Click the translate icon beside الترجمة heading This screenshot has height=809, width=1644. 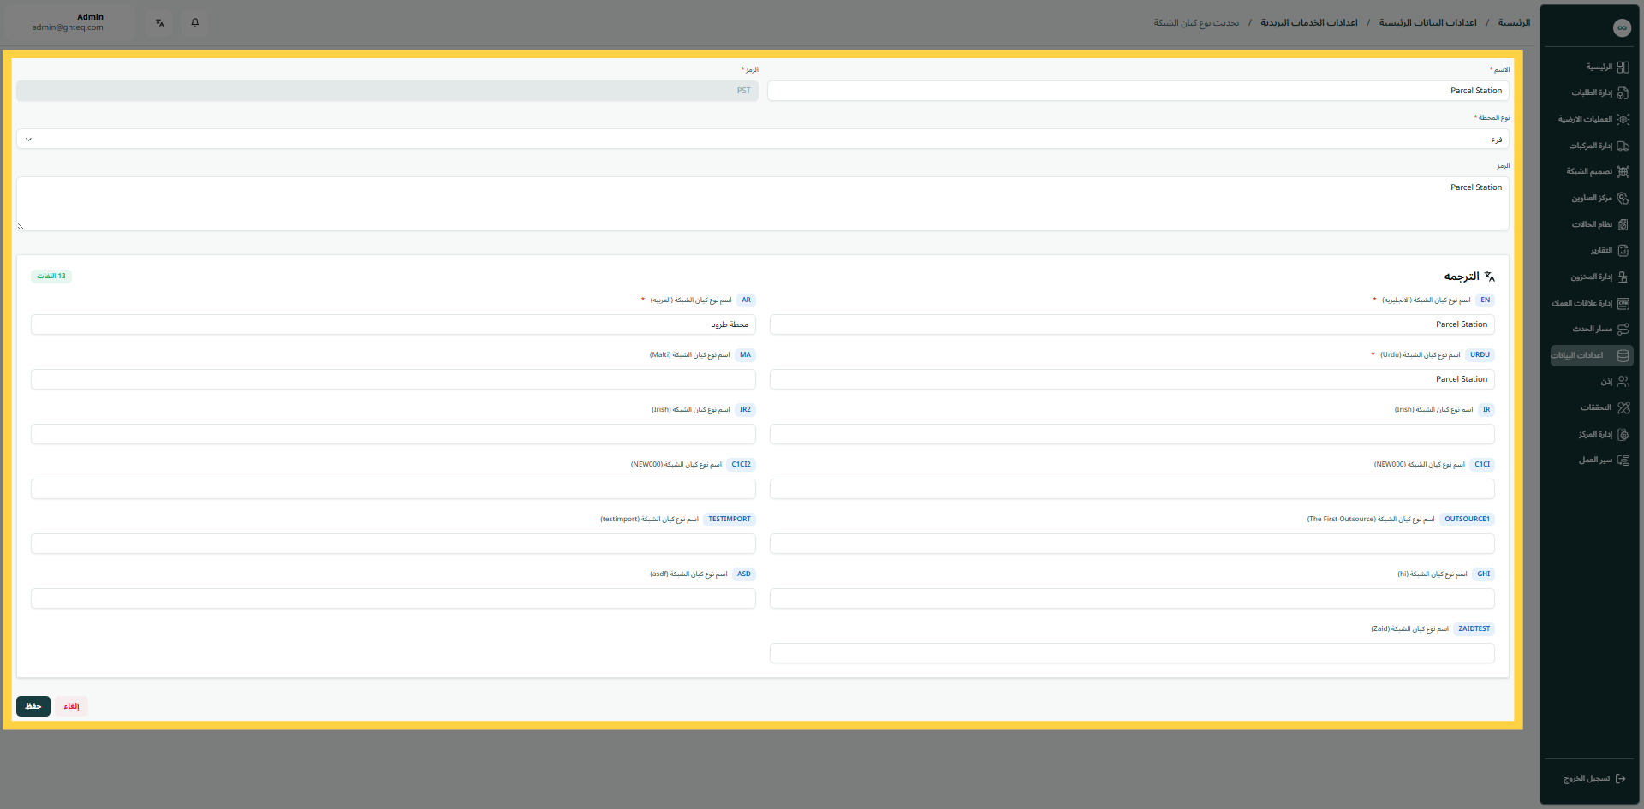click(1490, 277)
